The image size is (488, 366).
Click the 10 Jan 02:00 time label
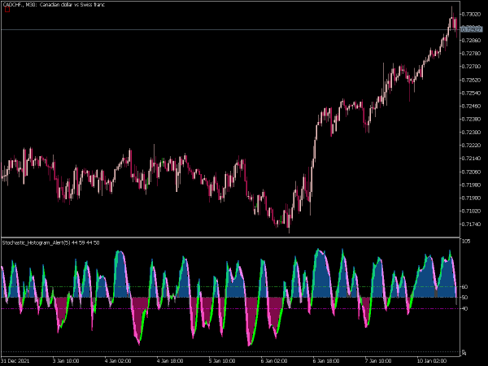pos(431,361)
